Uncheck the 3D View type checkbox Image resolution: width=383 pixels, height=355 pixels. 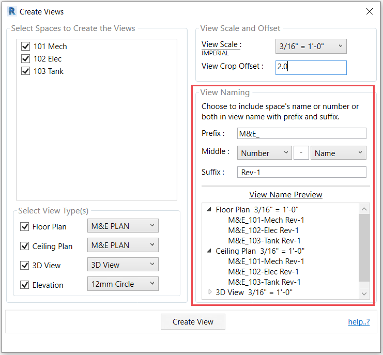tap(24, 266)
